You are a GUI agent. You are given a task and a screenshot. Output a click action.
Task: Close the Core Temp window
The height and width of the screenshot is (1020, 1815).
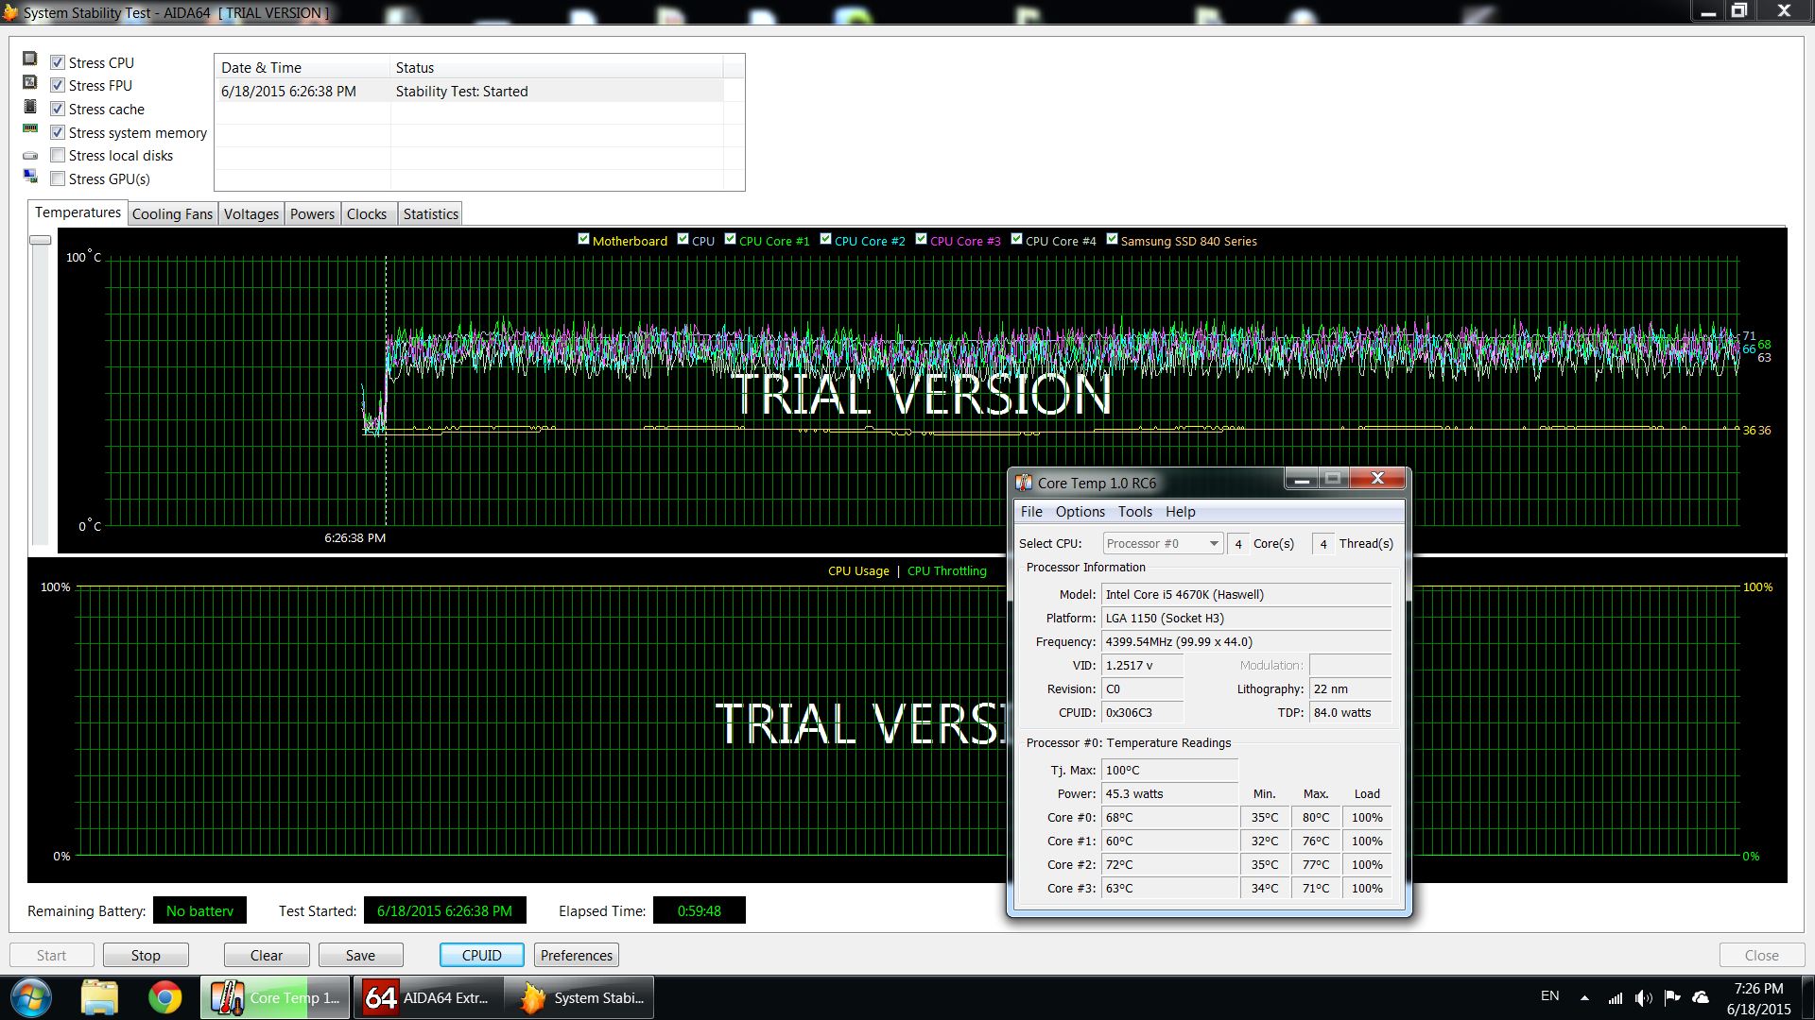click(x=1377, y=479)
